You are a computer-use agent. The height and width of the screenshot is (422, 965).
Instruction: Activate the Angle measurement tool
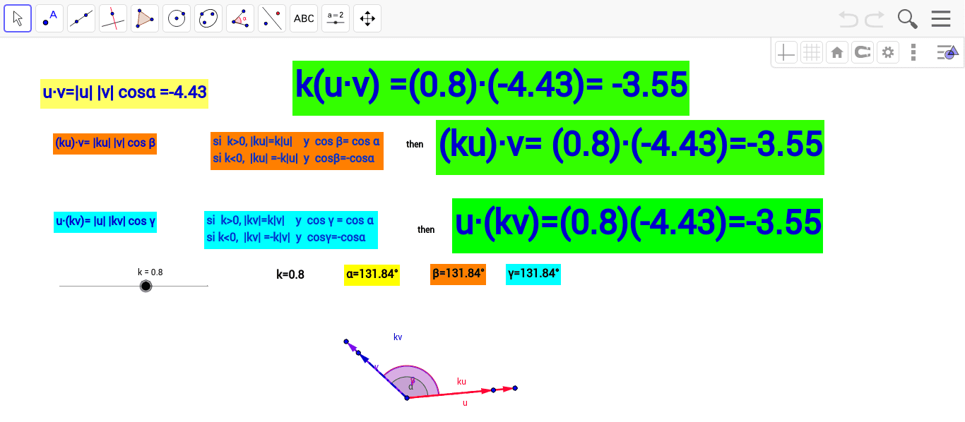(239, 18)
